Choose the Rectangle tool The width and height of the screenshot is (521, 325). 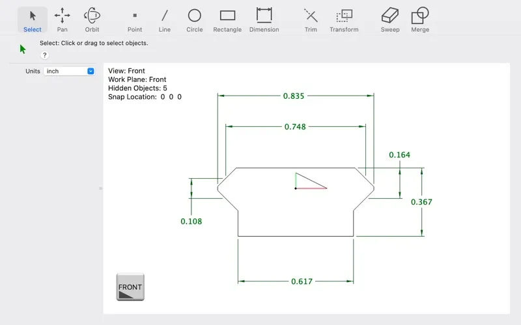click(x=227, y=20)
